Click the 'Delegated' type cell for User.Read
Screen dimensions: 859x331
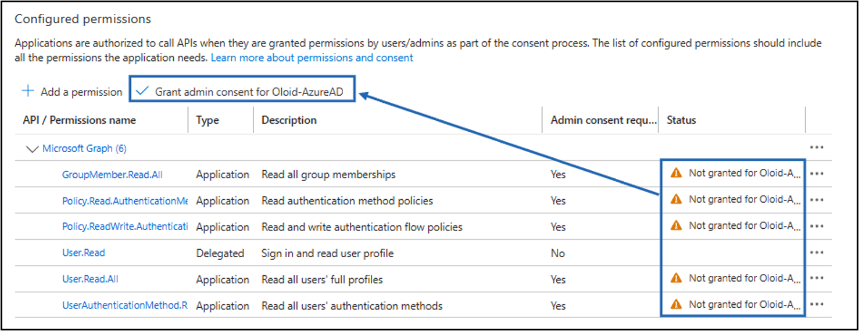click(220, 253)
